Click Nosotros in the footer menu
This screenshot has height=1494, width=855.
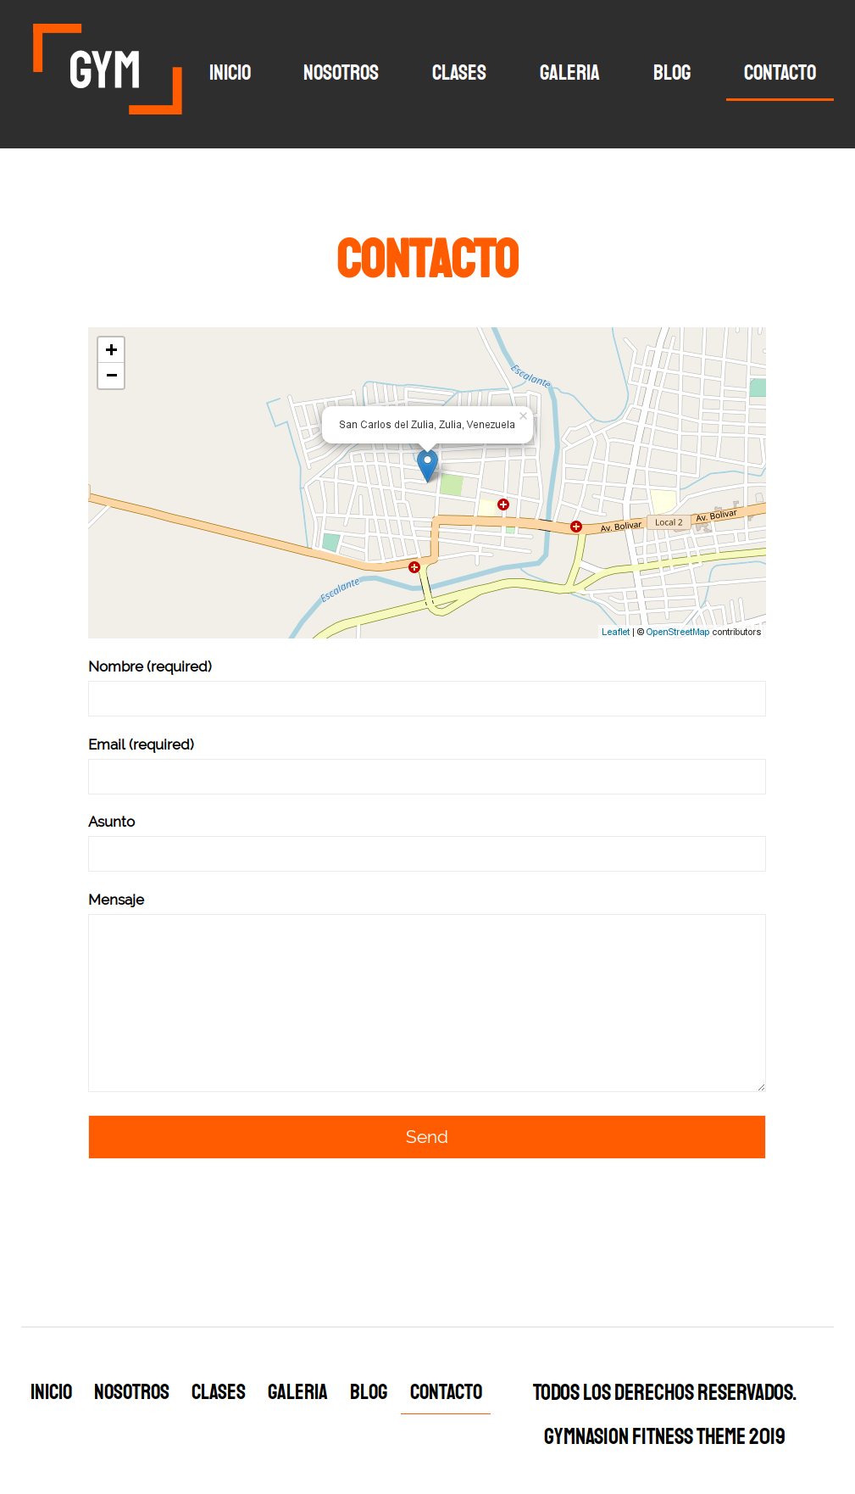point(131,1392)
